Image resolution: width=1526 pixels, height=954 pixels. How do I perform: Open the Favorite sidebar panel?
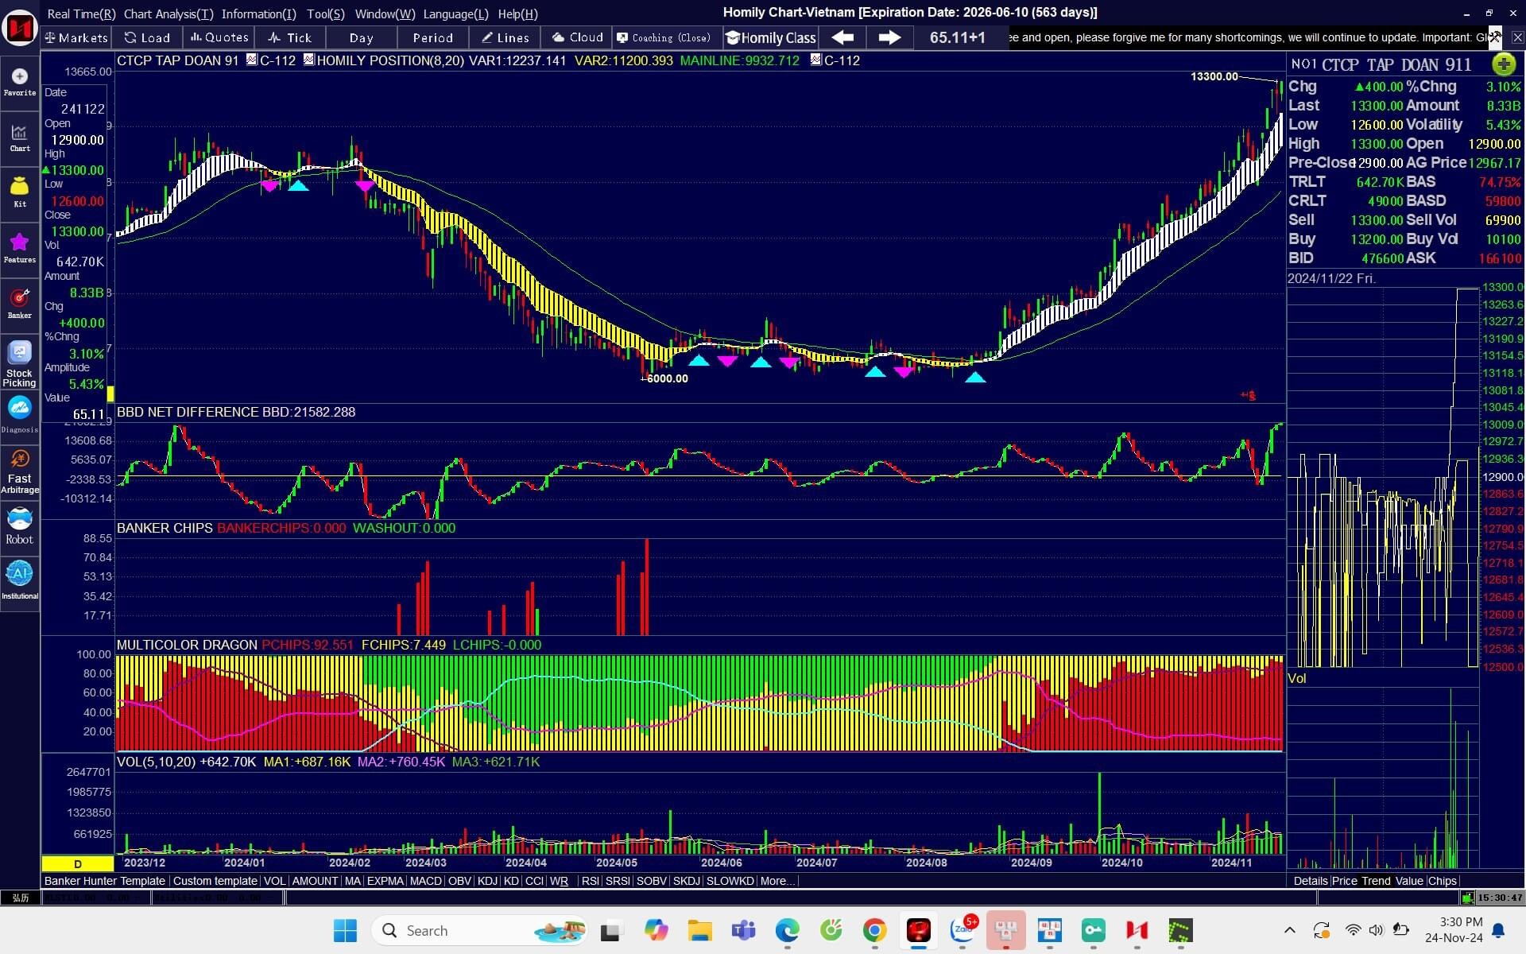[20, 82]
